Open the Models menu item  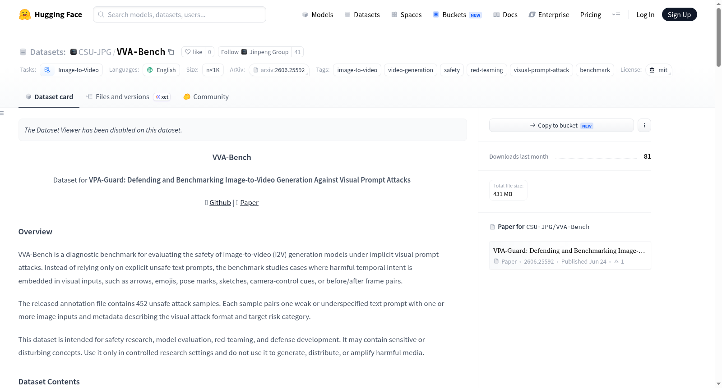coord(318,14)
